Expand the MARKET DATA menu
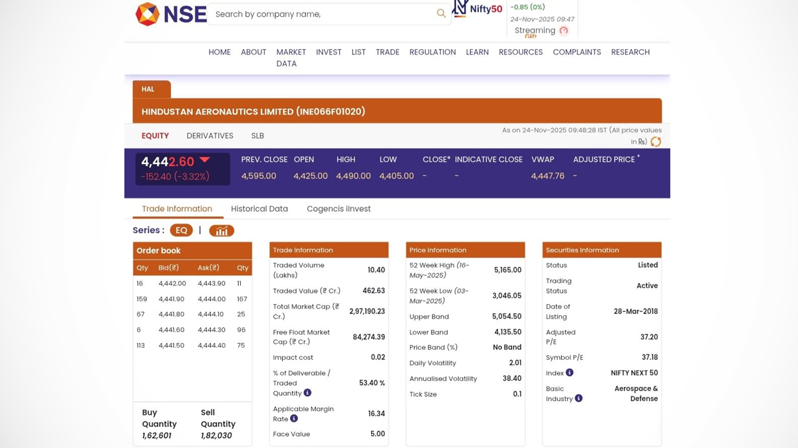This screenshot has width=798, height=448. click(291, 58)
